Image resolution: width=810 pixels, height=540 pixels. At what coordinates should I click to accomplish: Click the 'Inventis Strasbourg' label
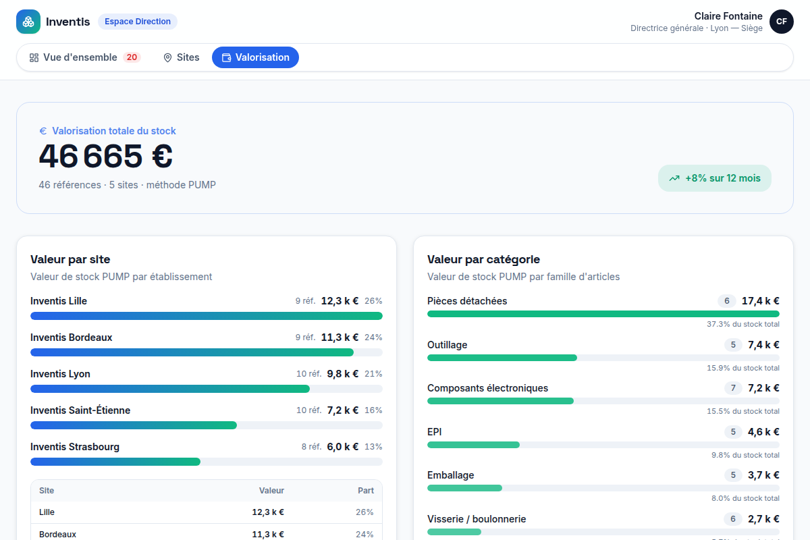coord(75,447)
